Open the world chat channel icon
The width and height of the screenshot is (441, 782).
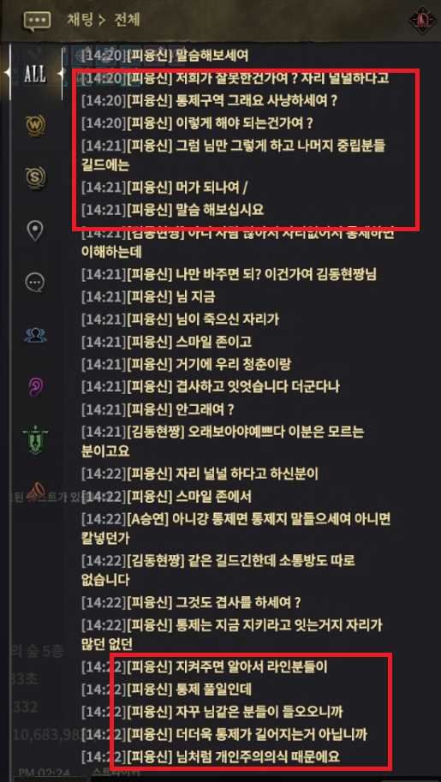35,127
